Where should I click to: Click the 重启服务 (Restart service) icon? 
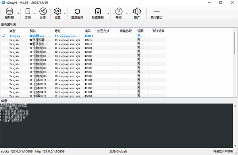tap(77, 13)
